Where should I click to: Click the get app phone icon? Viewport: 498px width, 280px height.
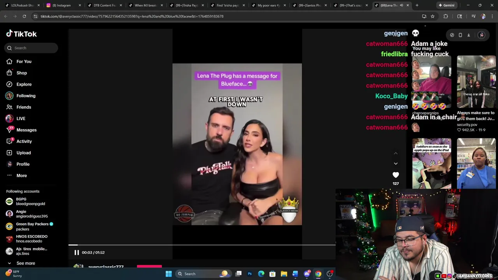tap(460, 35)
